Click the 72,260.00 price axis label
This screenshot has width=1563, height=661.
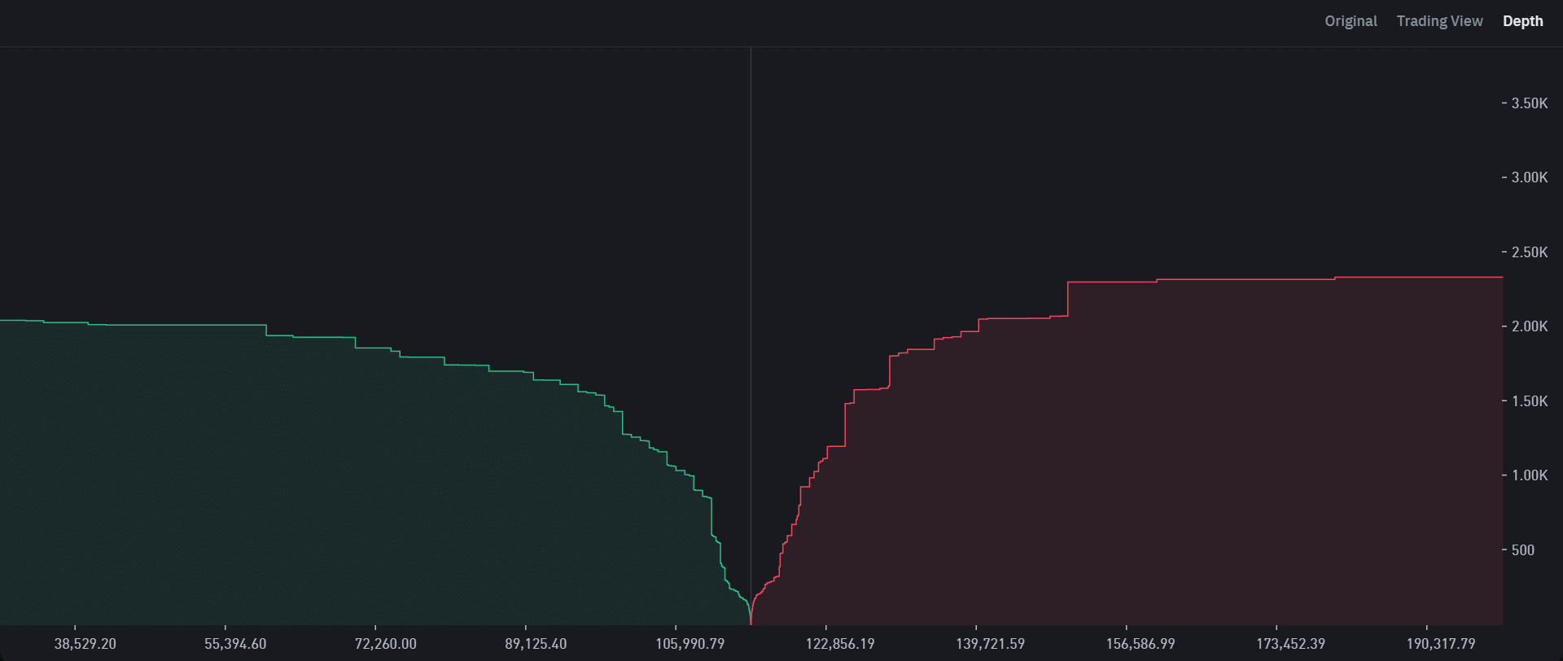pos(386,644)
